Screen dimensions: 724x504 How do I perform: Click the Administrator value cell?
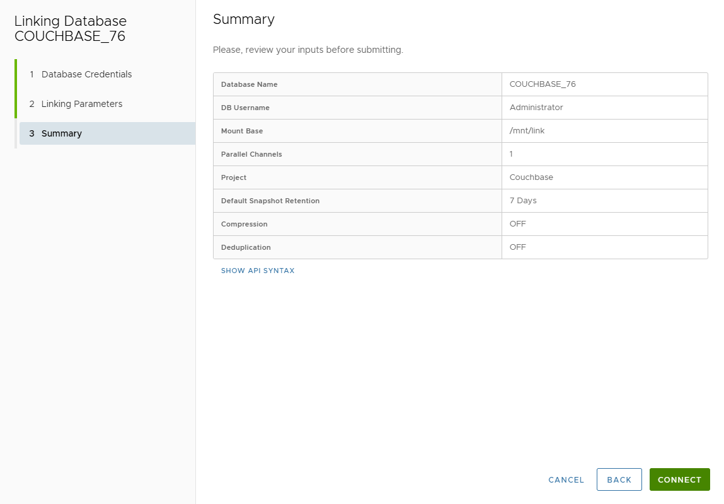click(536, 108)
